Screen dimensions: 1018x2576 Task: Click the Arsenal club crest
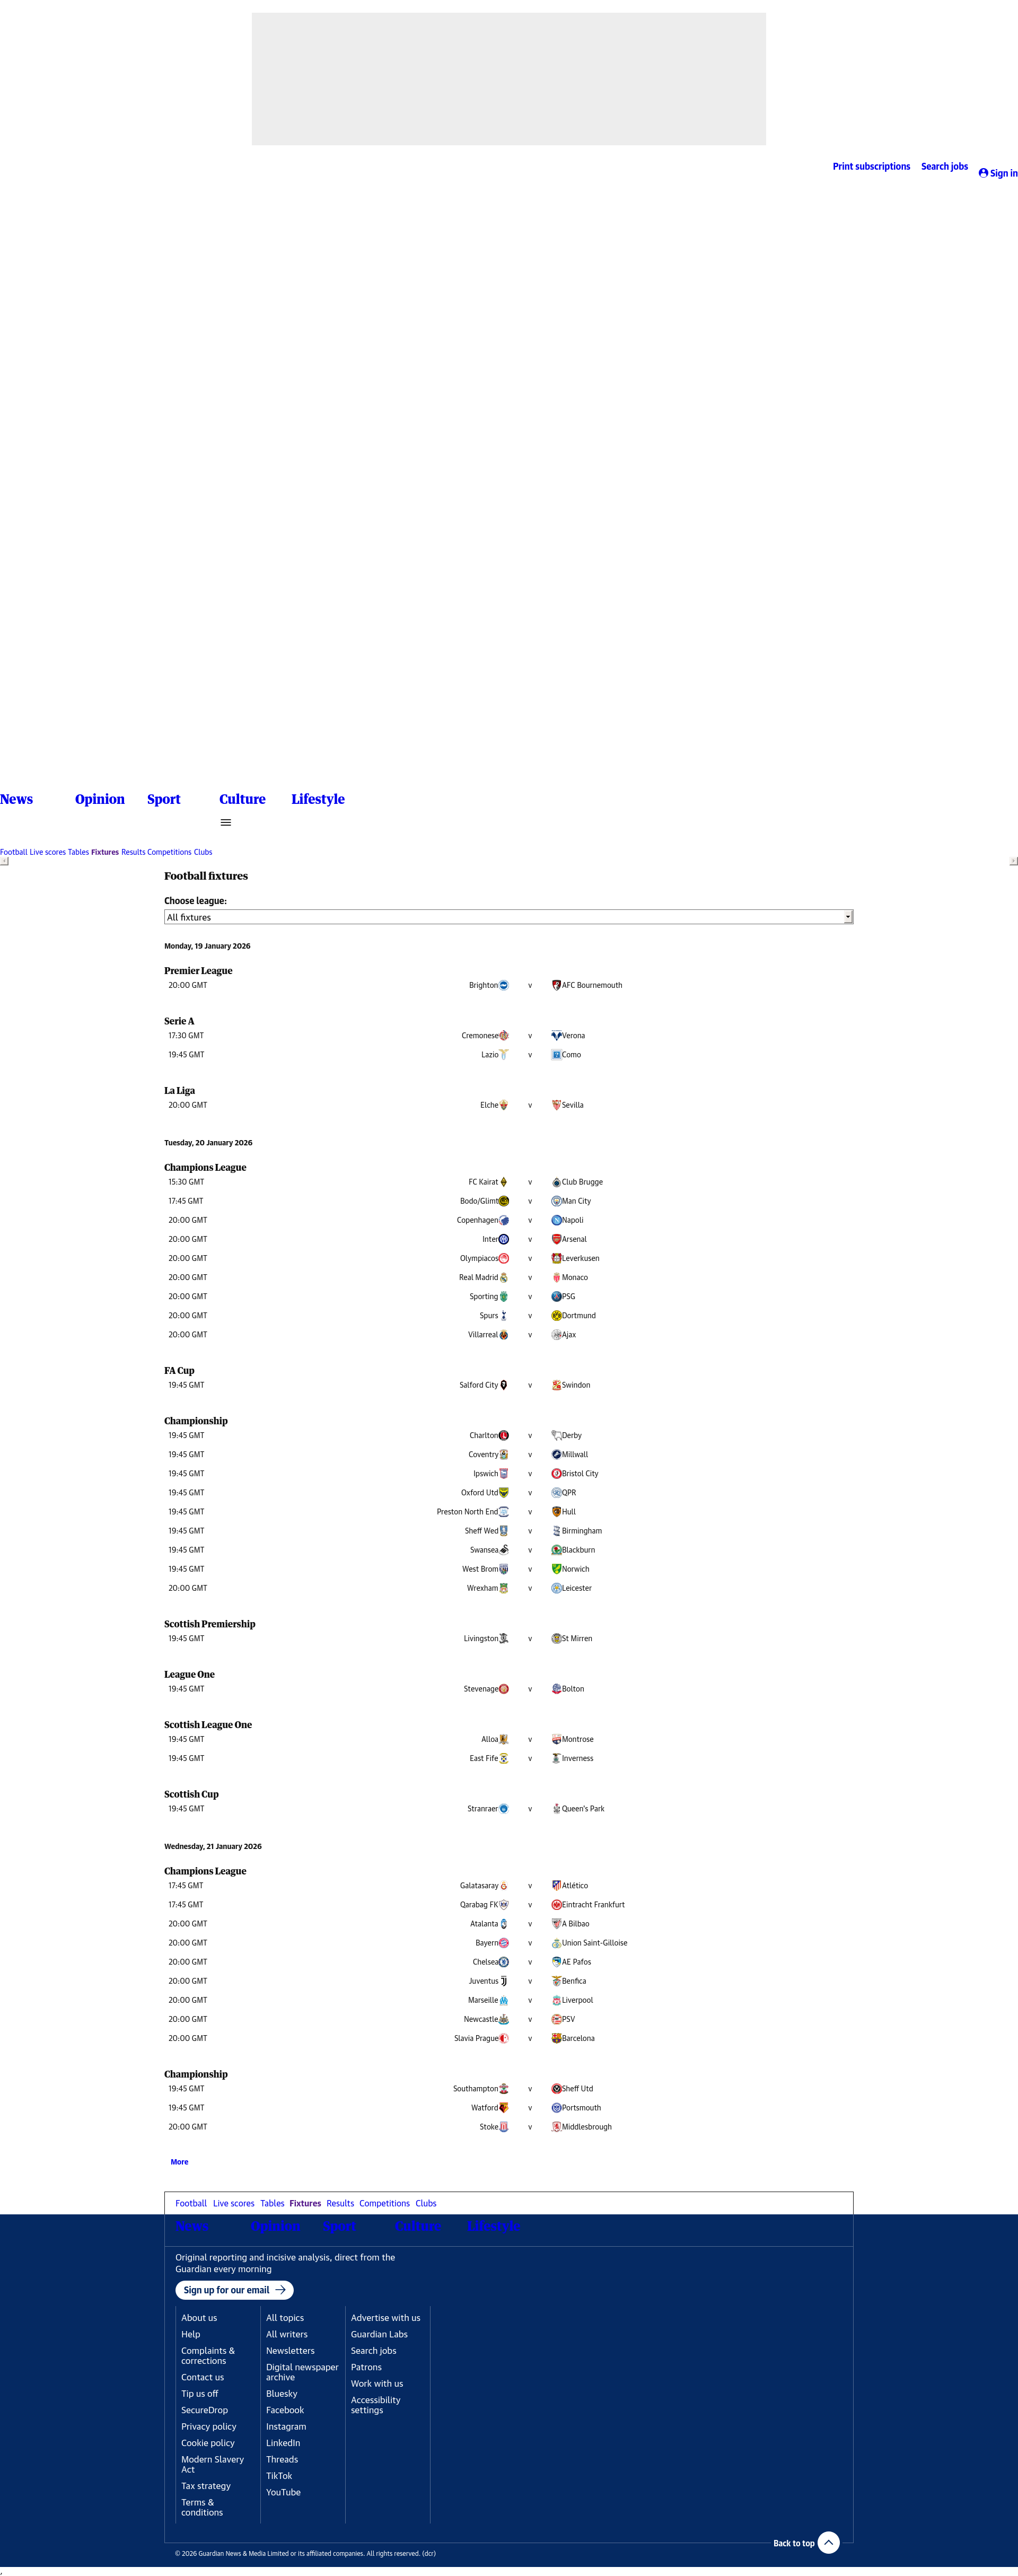tap(556, 1239)
